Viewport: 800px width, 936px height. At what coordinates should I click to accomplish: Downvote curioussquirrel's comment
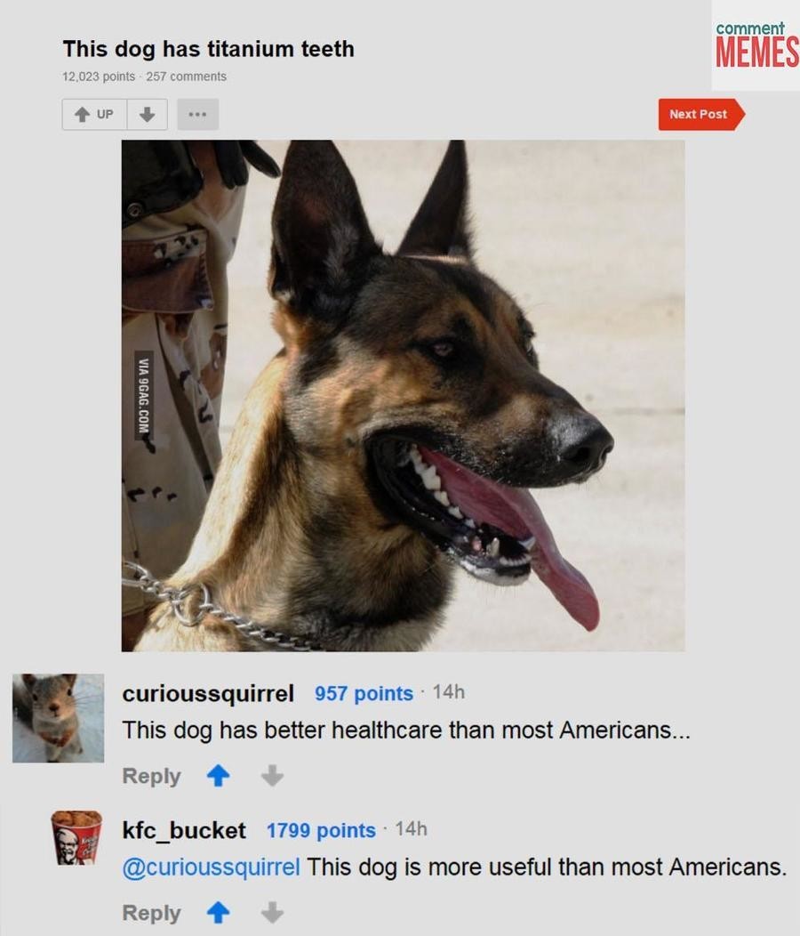(x=272, y=776)
